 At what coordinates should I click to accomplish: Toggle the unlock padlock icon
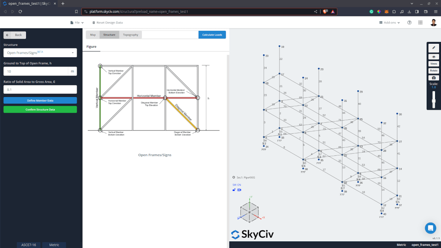(234, 190)
